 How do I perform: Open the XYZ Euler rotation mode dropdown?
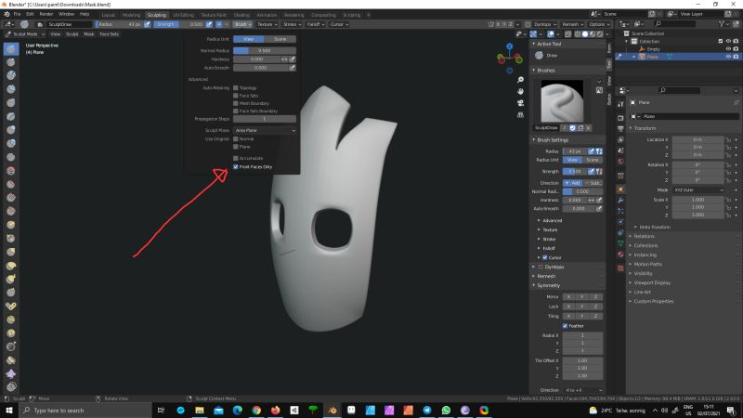[x=698, y=190]
